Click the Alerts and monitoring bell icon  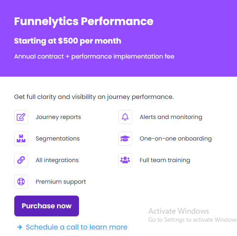click(125, 117)
